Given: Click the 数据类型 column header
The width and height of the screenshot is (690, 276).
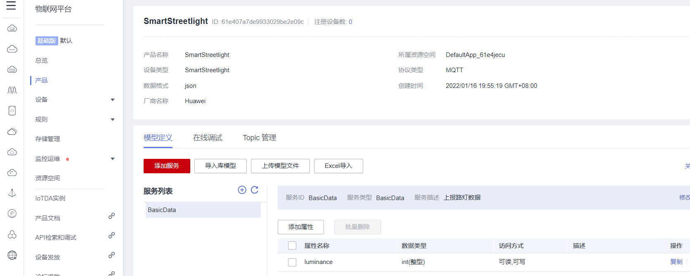Looking at the screenshot, I should click(414, 246).
